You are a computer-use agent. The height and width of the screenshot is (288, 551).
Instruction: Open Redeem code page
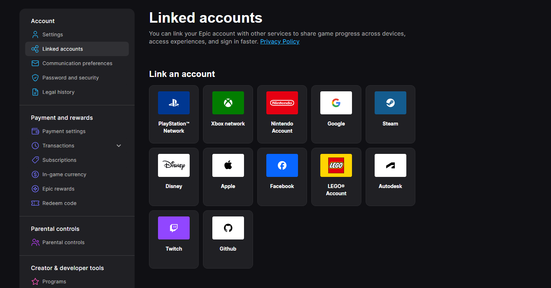click(x=59, y=203)
